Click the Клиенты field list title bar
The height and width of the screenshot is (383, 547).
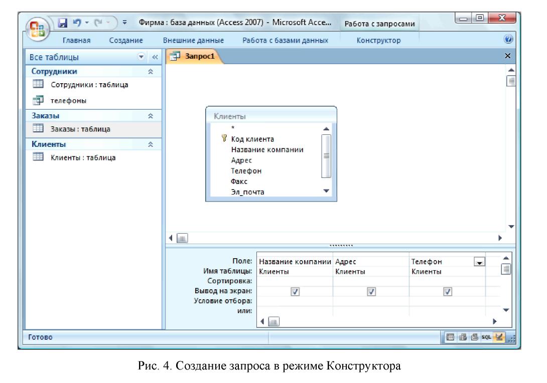coord(271,116)
